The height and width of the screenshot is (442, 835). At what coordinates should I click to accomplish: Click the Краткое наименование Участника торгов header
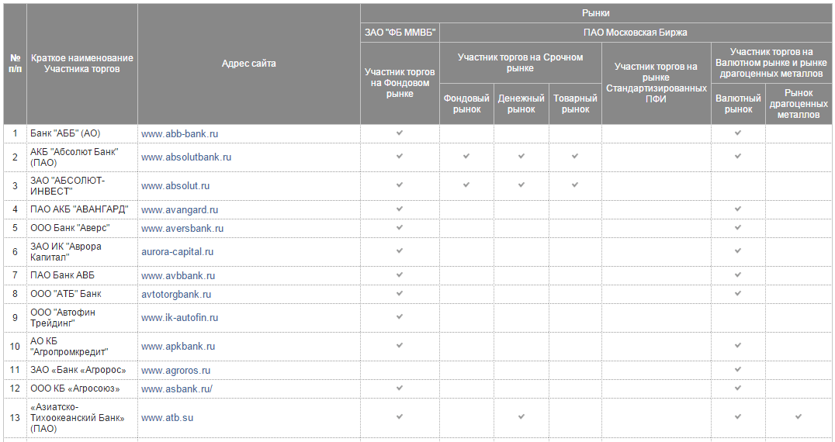click(x=82, y=64)
